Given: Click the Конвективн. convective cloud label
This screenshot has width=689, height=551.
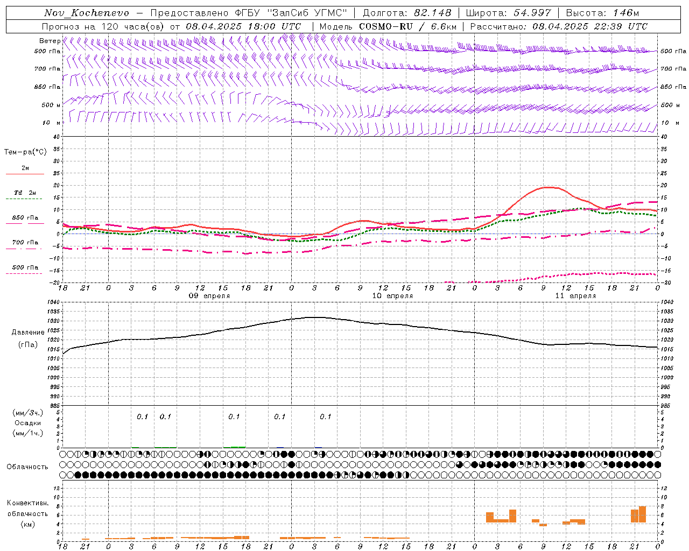Looking at the screenshot, I should (x=27, y=503).
